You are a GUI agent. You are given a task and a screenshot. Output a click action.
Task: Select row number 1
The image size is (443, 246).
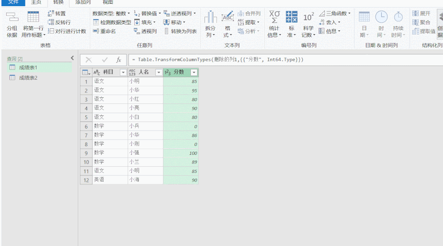[86, 81]
